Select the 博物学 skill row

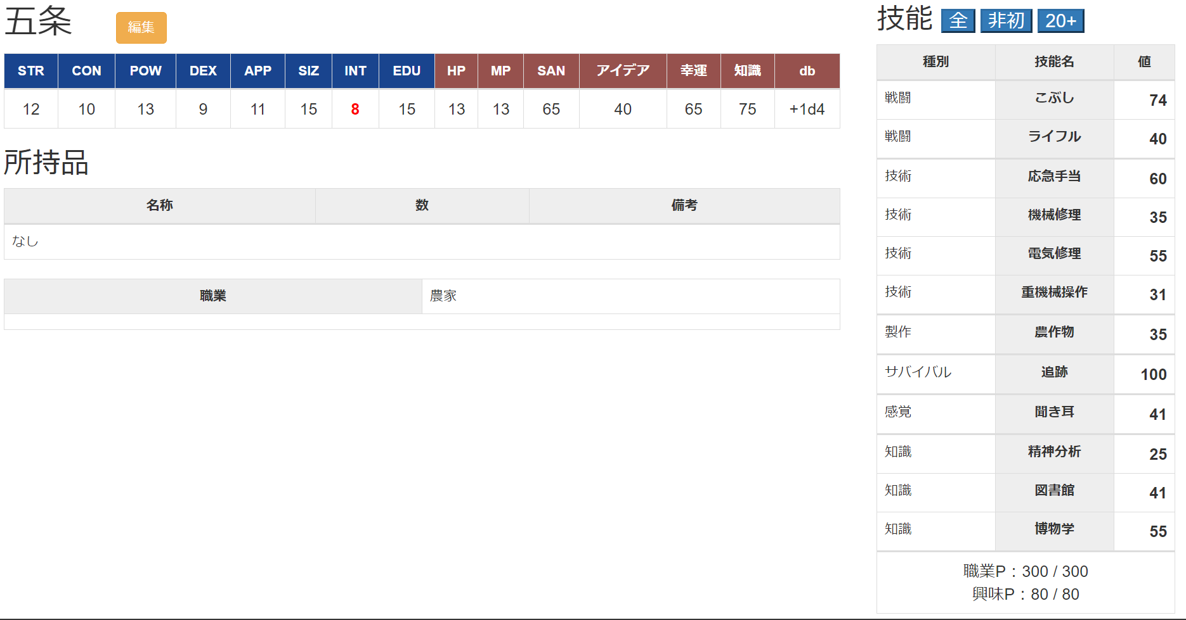[1054, 529]
